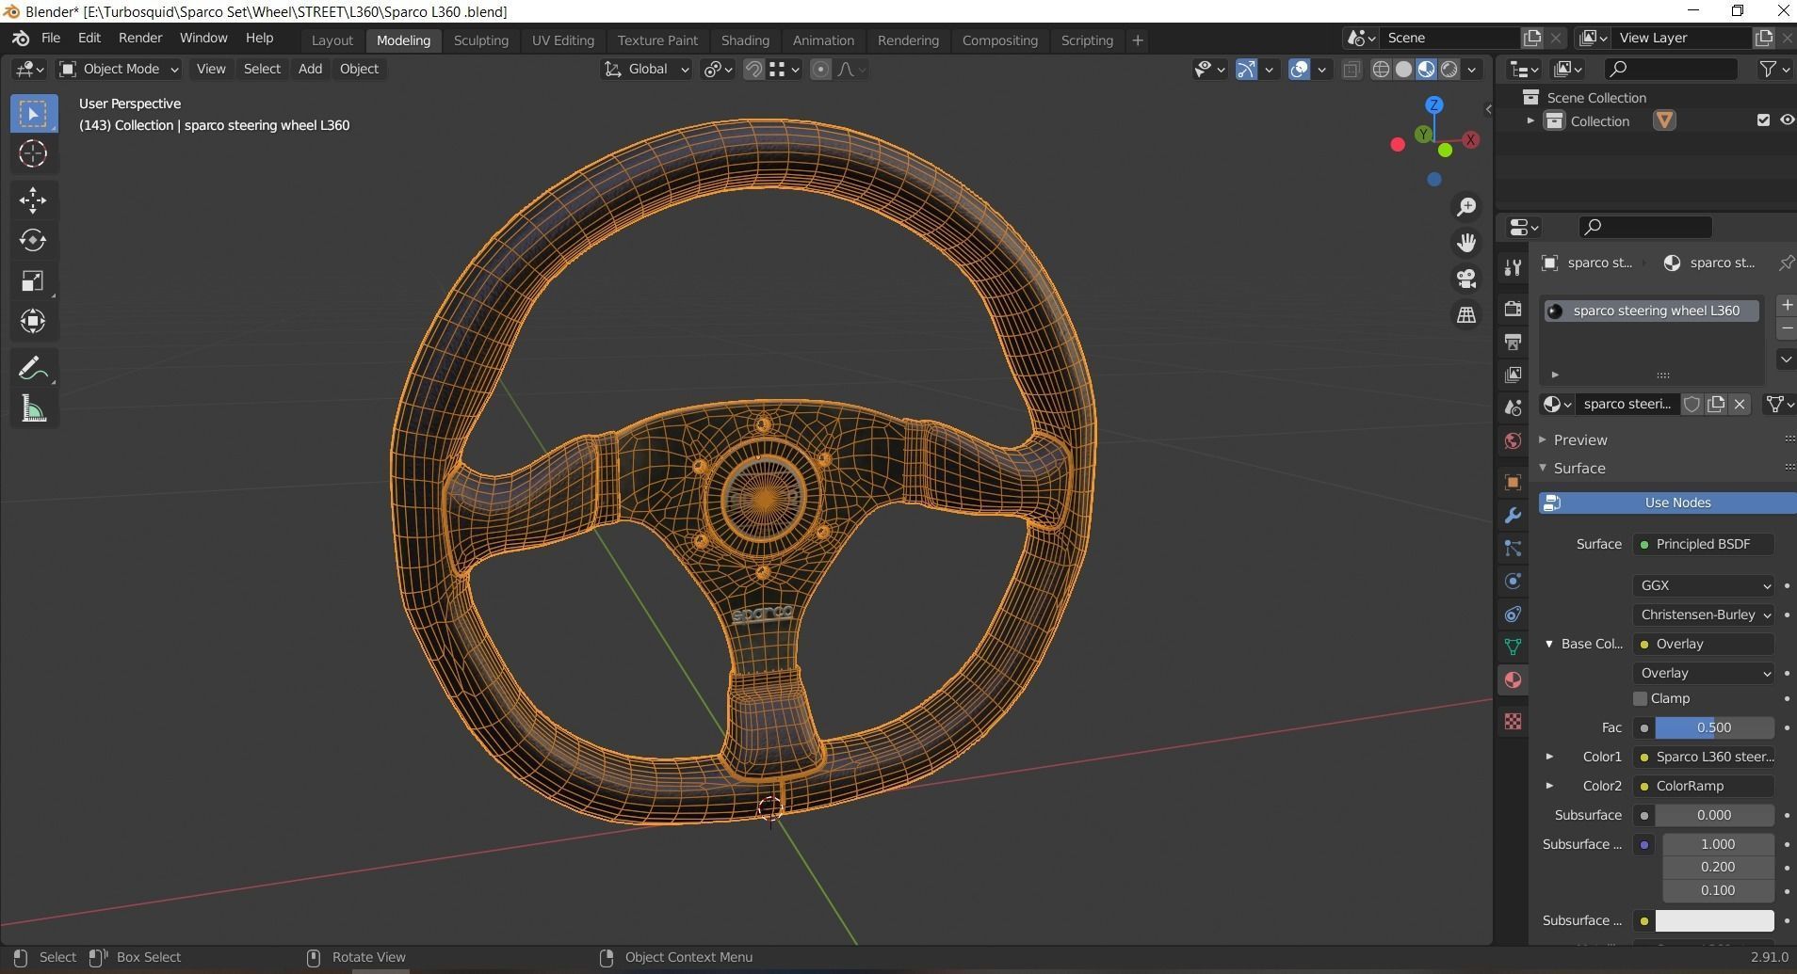
Task: Open the Render menu
Action: tap(139, 38)
